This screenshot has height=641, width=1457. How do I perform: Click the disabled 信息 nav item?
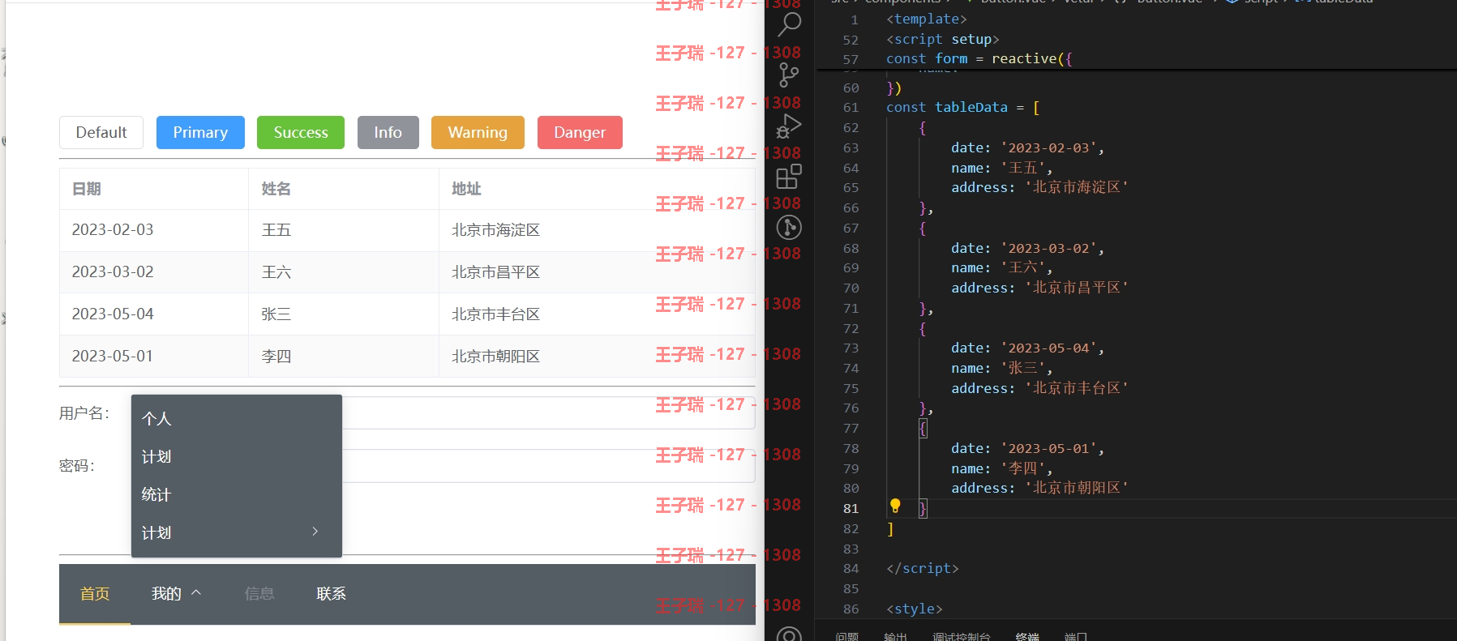click(259, 594)
